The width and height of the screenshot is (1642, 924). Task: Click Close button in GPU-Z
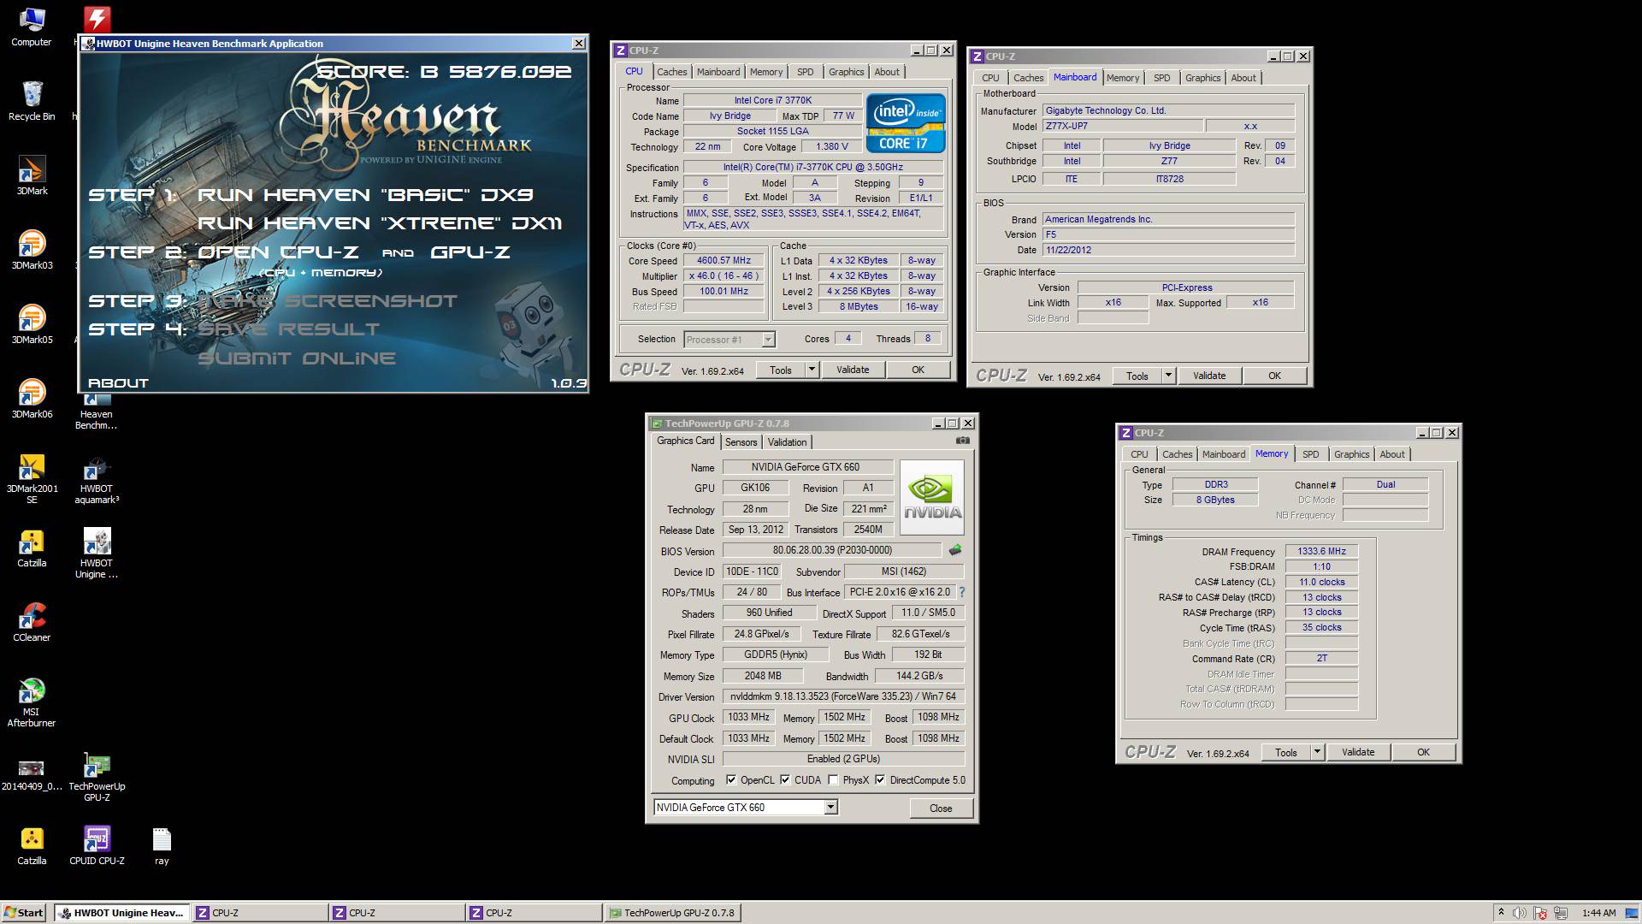click(x=941, y=808)
